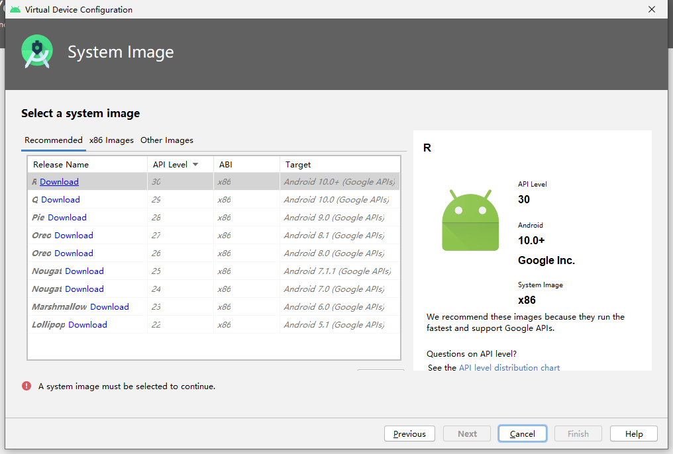
Task: Download the Marshmallow system image
Action: pos(109,307)
